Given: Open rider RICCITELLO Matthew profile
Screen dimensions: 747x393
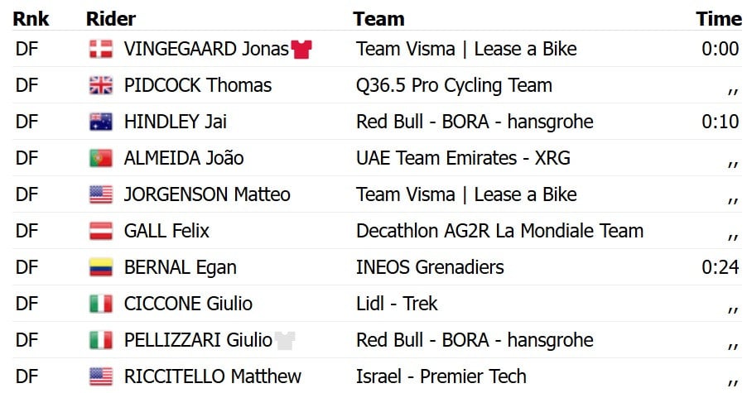Looking at the screenshot, I should point(213,376).
